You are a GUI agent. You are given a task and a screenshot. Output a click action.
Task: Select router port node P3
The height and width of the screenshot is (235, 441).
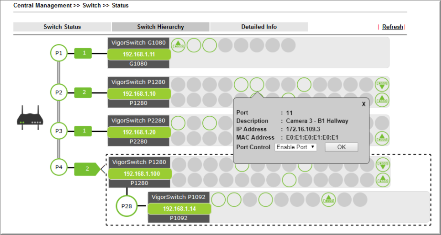[59, 131]
